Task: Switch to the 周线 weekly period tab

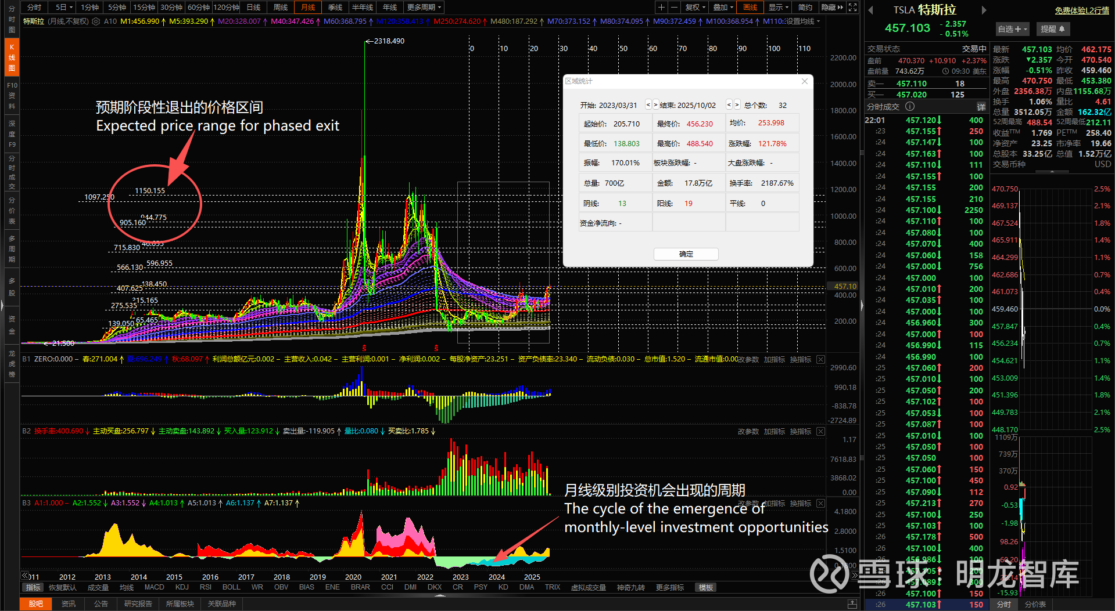Action: click(281, 8)
